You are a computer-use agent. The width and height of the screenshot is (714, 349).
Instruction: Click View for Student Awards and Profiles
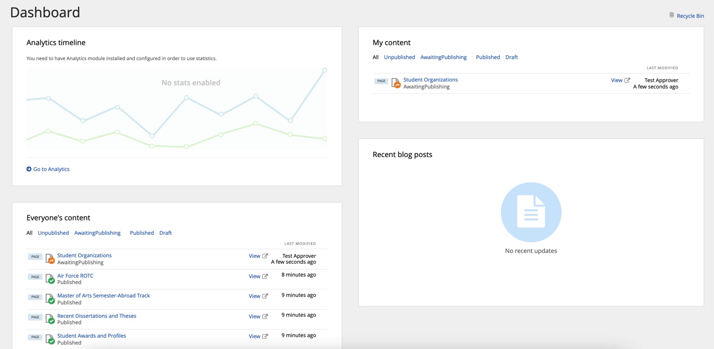[x=254, y=337]
